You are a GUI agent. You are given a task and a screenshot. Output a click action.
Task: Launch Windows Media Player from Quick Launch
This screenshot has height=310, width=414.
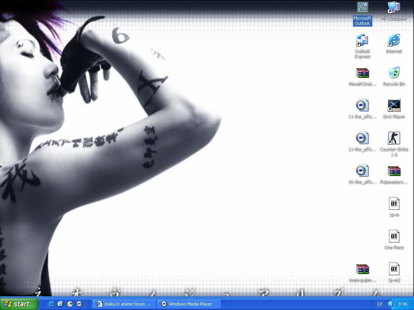pos(79,304)
